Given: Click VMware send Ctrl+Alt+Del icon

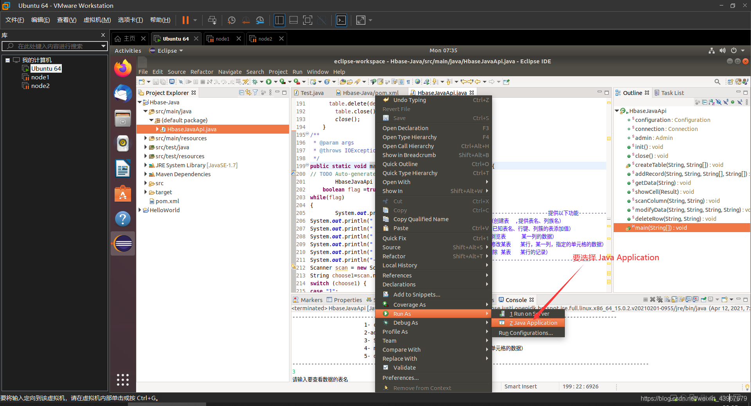Looking at the screenshot, I should tap(212, 20).
